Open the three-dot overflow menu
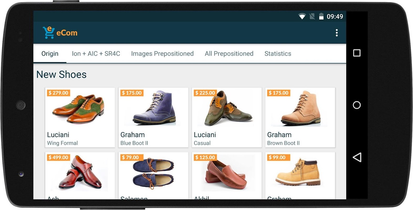This screenshot has height=210, width=413. 337,33
